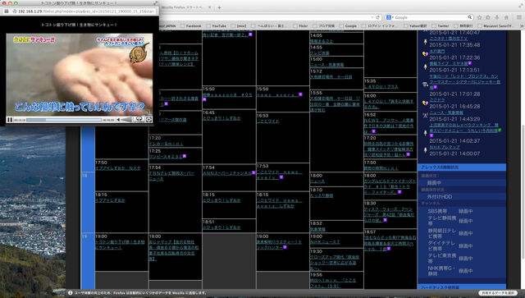This screenshot has height=298, width=525.
Task: Open the 17:50 イブアイしずおか NXT link
Action: [118, 168]
